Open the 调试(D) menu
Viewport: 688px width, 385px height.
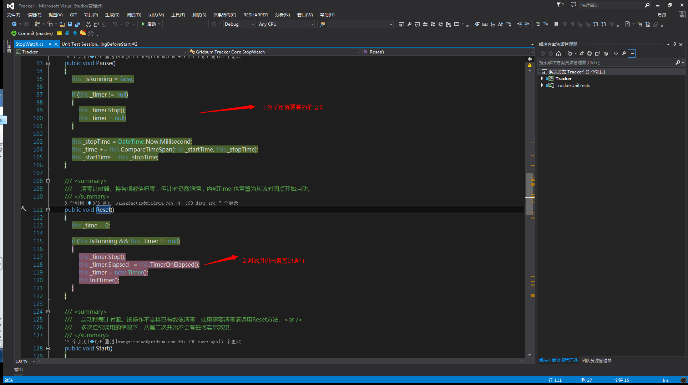coord(134,15)
